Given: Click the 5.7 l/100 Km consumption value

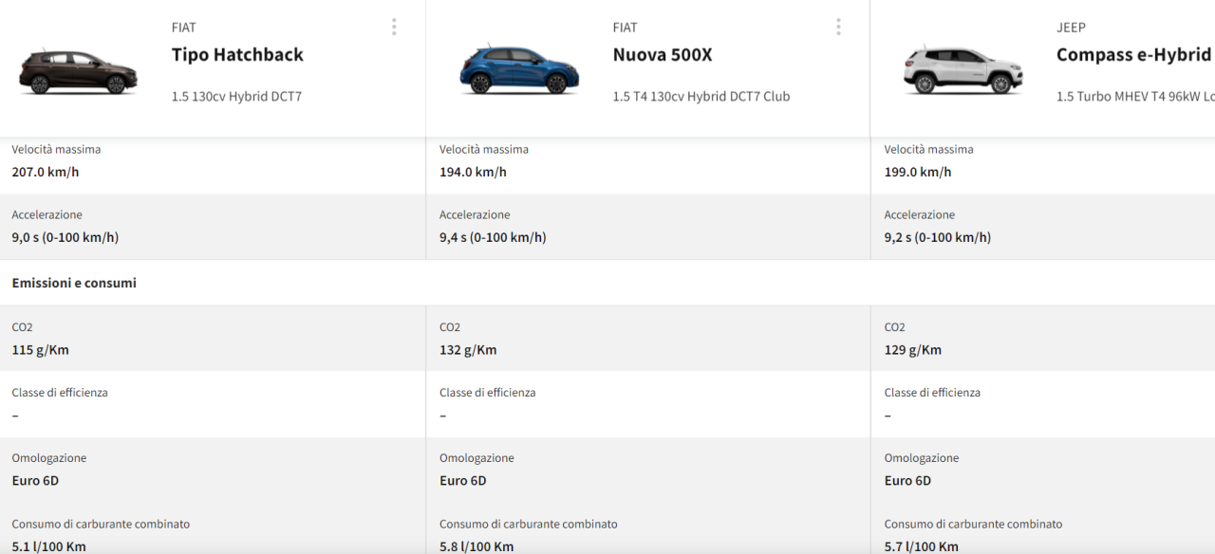Looking at the screenshot, I should pyautogui.click(x=922, y=546).
